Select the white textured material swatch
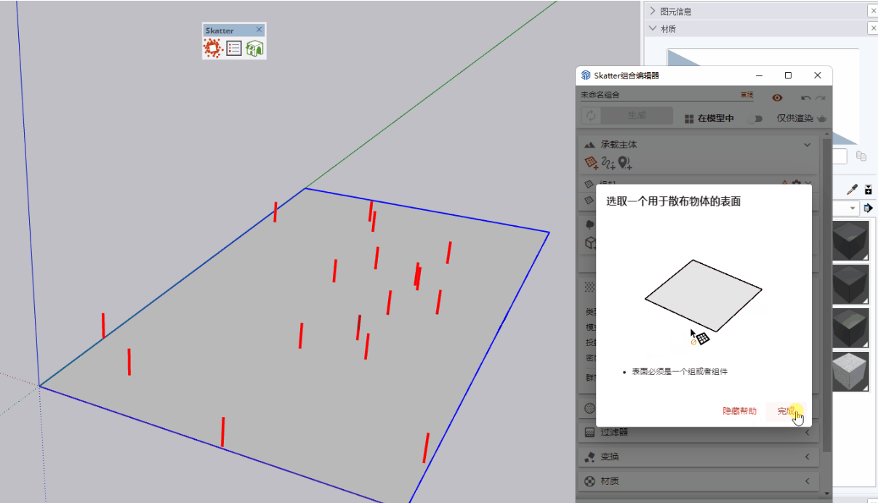The width and height of the screenshot is (878, 503). [850, 372]
